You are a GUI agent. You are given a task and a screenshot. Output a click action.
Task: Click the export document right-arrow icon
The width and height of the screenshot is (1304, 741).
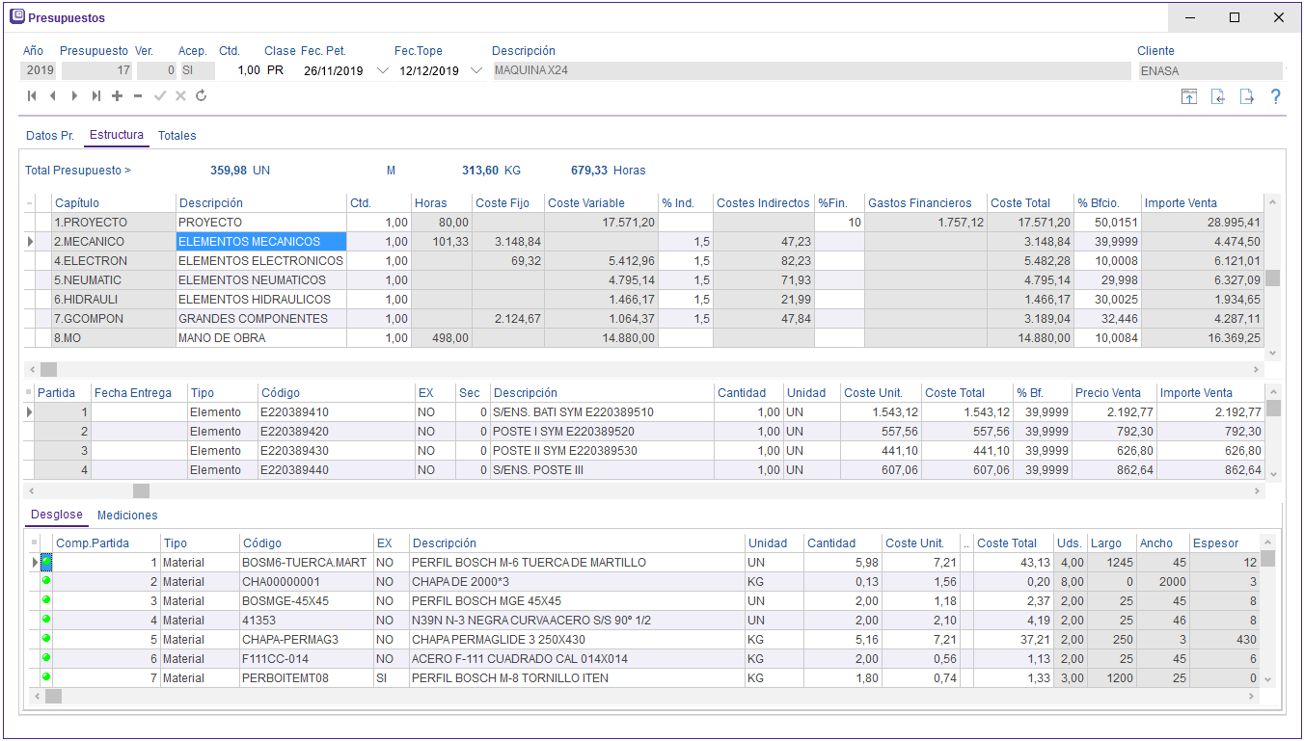pos(1246,96)
